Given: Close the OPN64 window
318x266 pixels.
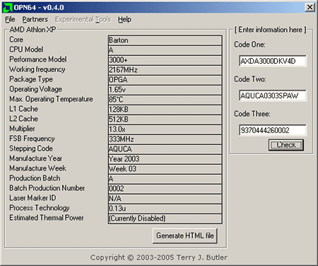Looking at the screenshot, I should click(310, 7).
